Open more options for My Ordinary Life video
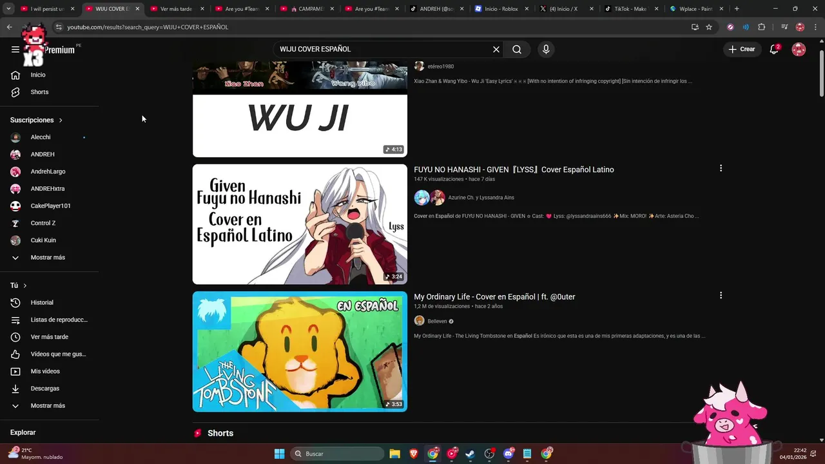 [721, 295]
